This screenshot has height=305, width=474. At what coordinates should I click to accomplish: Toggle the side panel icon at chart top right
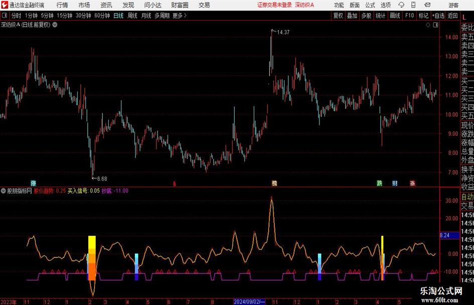click(x=435, y=25)
